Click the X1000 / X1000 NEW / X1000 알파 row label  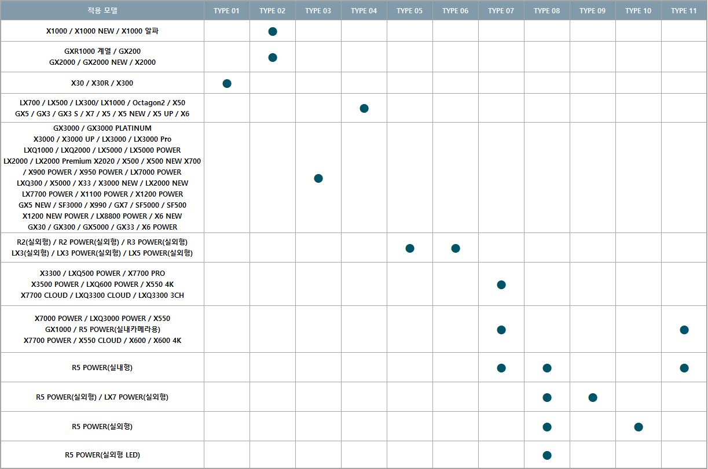(x=102, y=31)
